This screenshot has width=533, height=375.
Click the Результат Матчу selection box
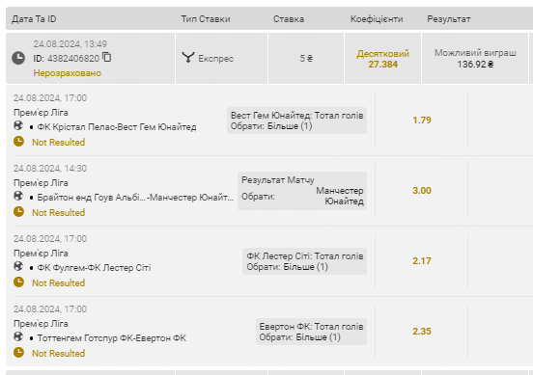tap(302, 191)
